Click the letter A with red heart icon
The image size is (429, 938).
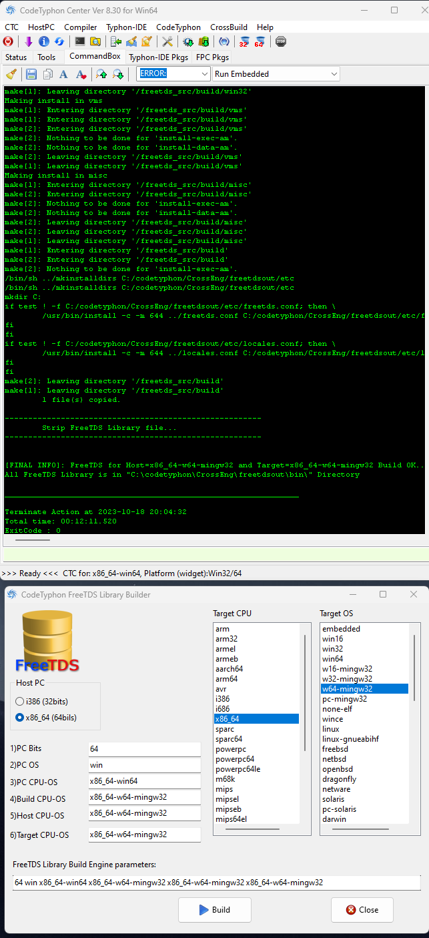click(81, 74)
